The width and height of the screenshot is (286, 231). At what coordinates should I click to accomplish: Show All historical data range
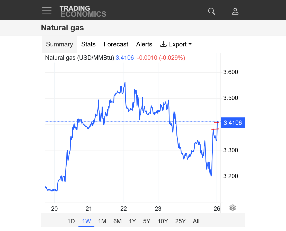pos(196,221)
